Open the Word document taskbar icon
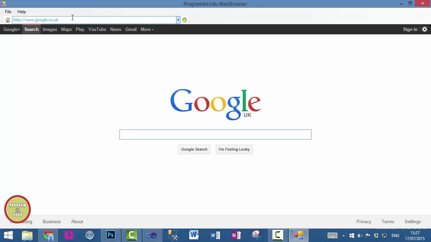This screenshot has width=431, height=242. click(x=215, y=235)
